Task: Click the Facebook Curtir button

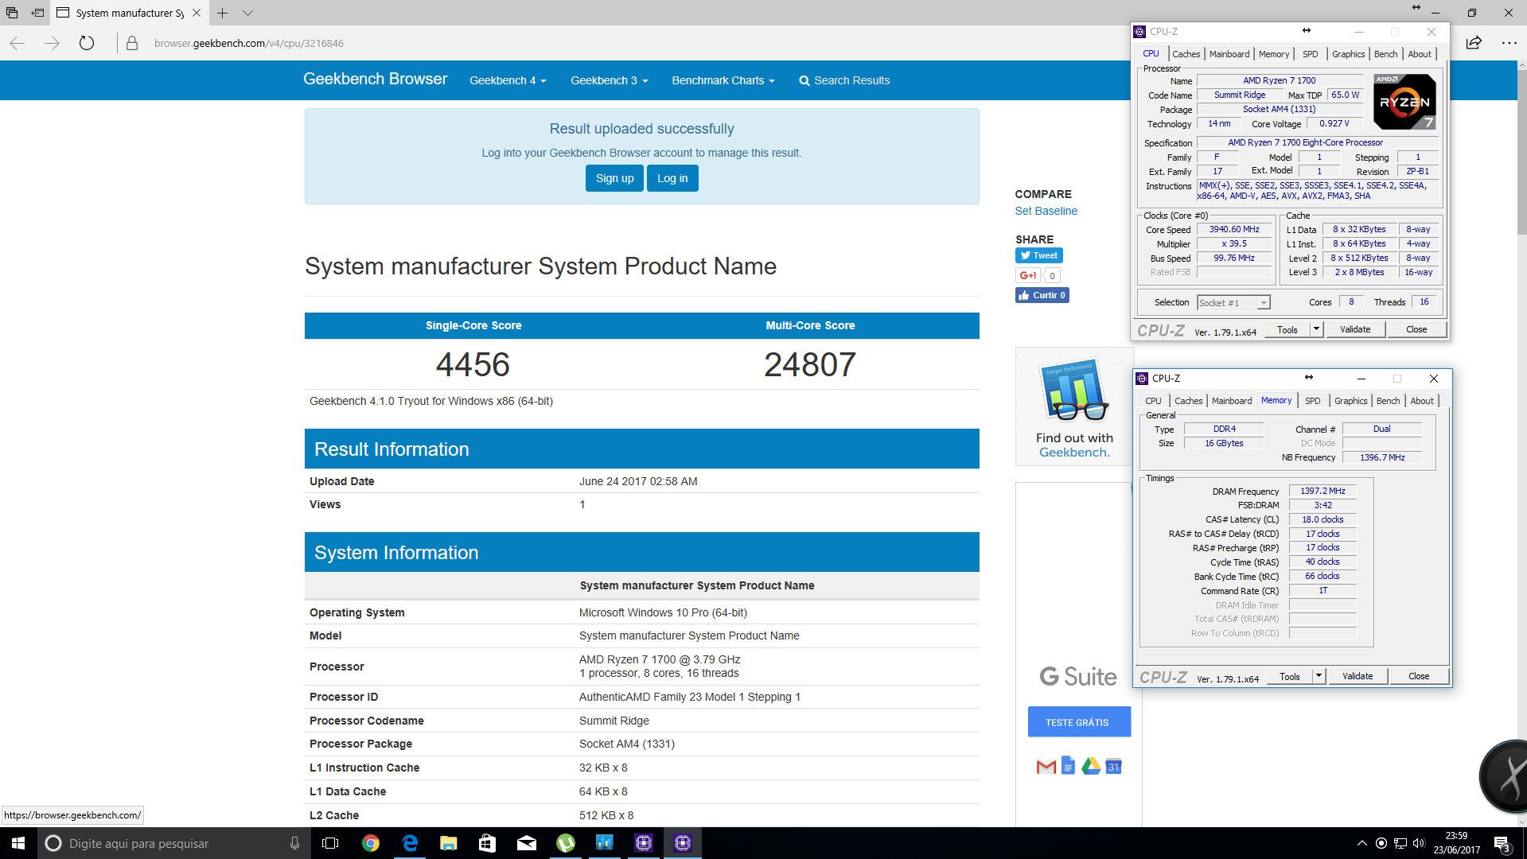Action: coord(1042,295)
